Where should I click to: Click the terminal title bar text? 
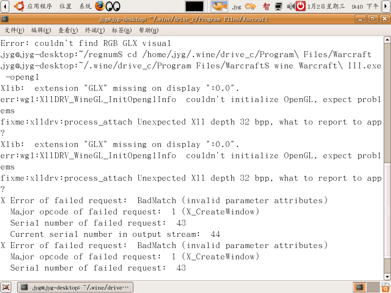coord(184,19)
